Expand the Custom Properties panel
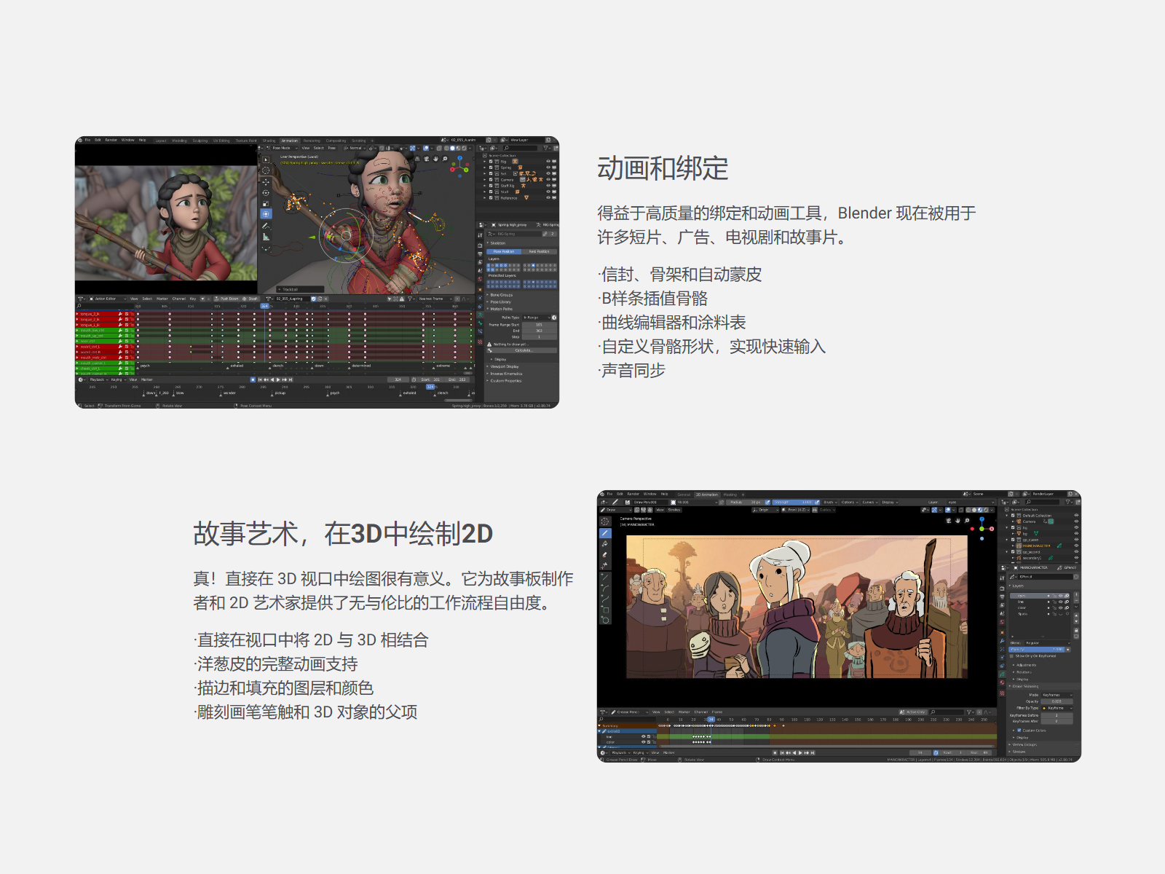 (505, 381)
